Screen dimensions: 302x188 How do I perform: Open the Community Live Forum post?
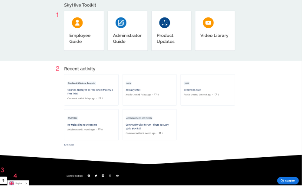click(x=147, y=127)
